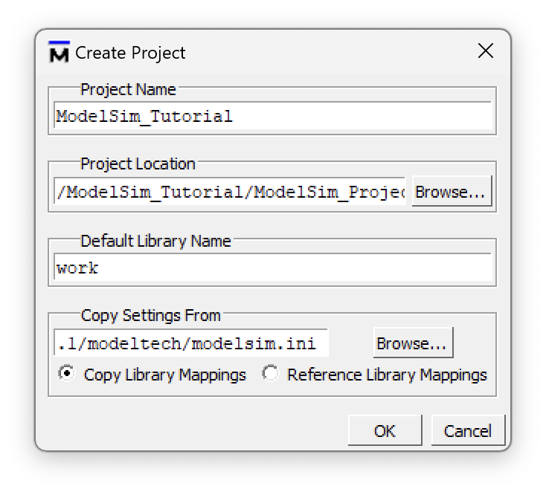This screenshot has width=546, height=492.
Task: Select the Copy Library Mappings radio button
Action: [66, 373]
